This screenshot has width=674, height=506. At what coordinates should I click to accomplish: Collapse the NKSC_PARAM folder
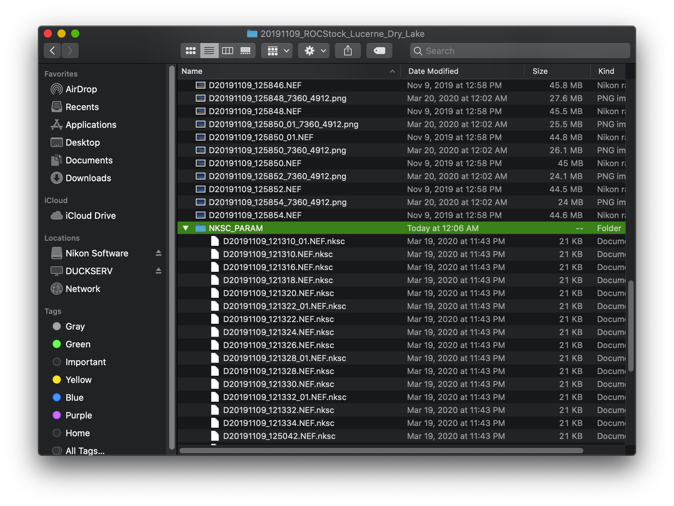pyautogui.click(x=186, y=228)
